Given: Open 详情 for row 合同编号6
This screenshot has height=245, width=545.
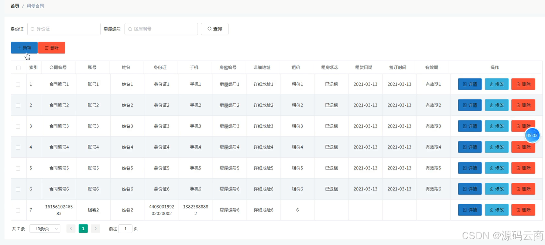Looking at the screenshot, I should 470,189.
